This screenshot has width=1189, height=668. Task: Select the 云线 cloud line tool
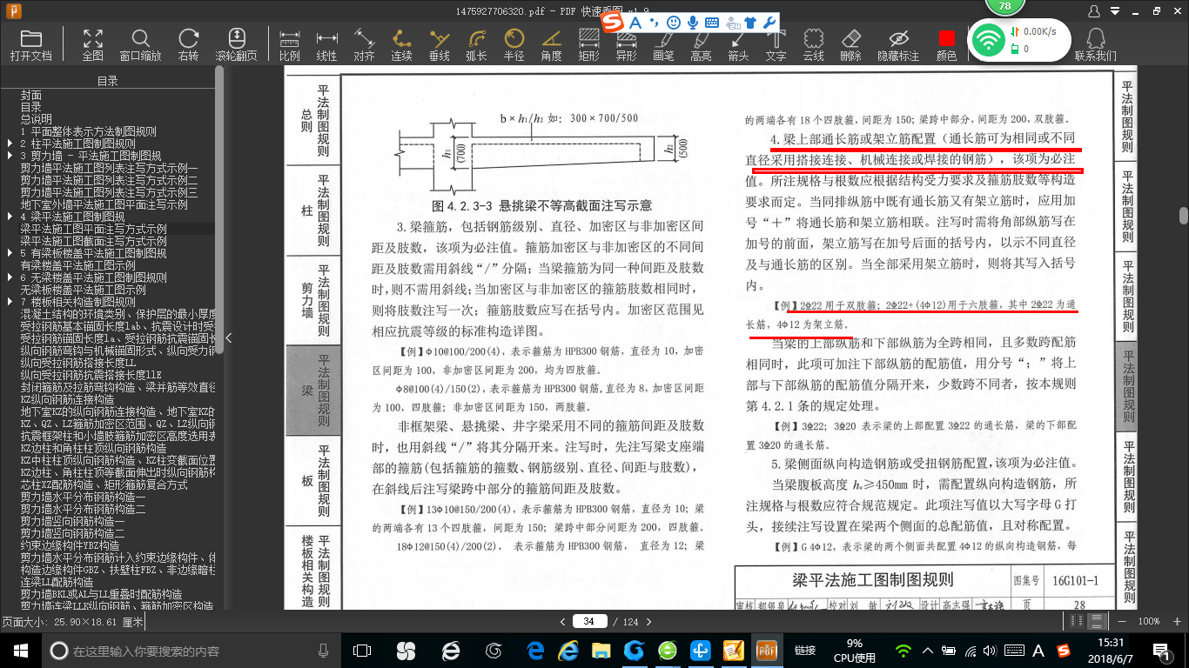tap(813, 44)
